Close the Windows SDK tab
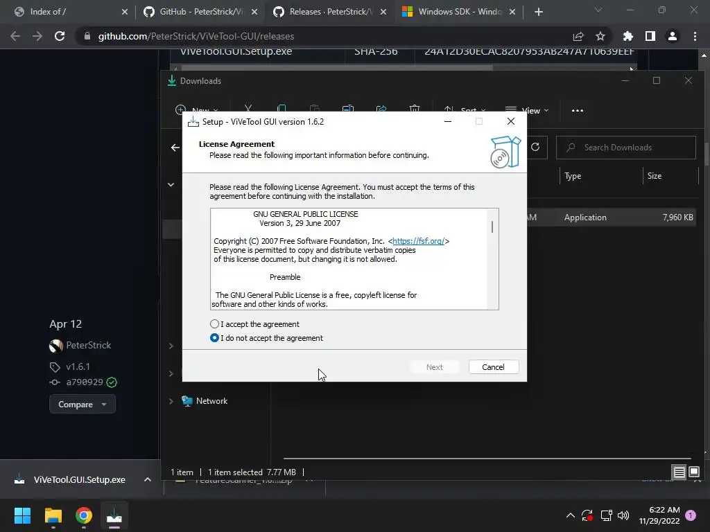Image resolution: width=710 pixels, height=532 pixels. 512,12
